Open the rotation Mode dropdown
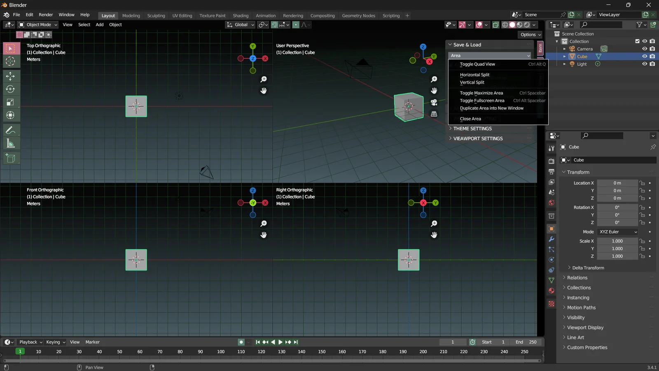 point(617,232)
